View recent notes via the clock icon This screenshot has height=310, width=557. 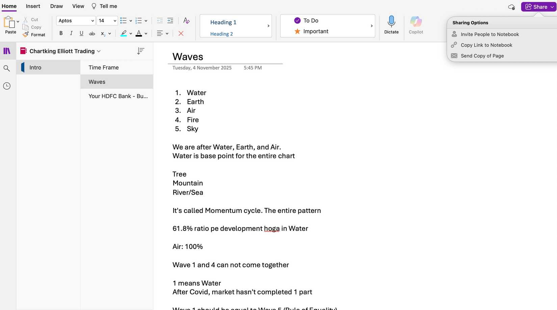[x=7, y=86]
